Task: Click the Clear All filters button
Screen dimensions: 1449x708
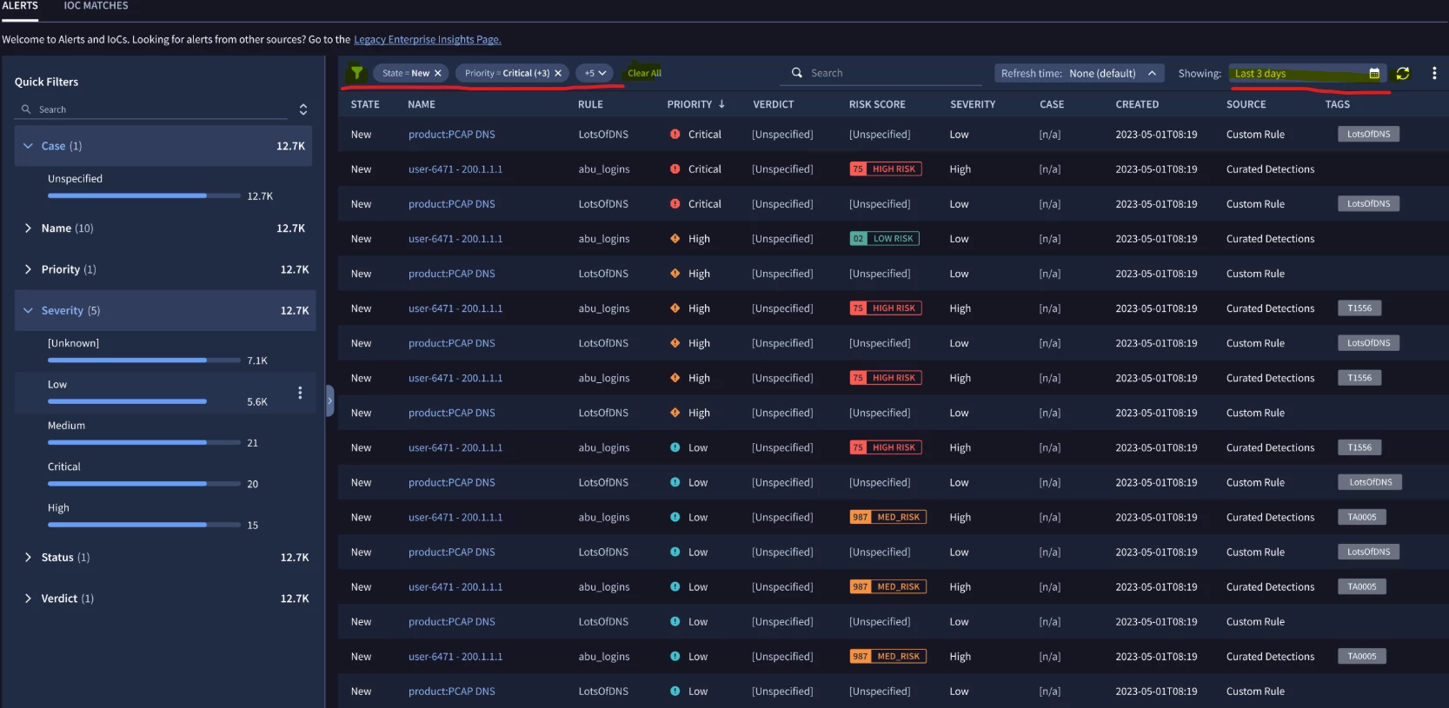Action: pyautogui.click(x=644, y=73)
